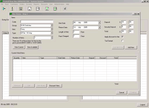149x108 pixels.
Task: Click the Type column header
Action: click(x=48, y=58)
